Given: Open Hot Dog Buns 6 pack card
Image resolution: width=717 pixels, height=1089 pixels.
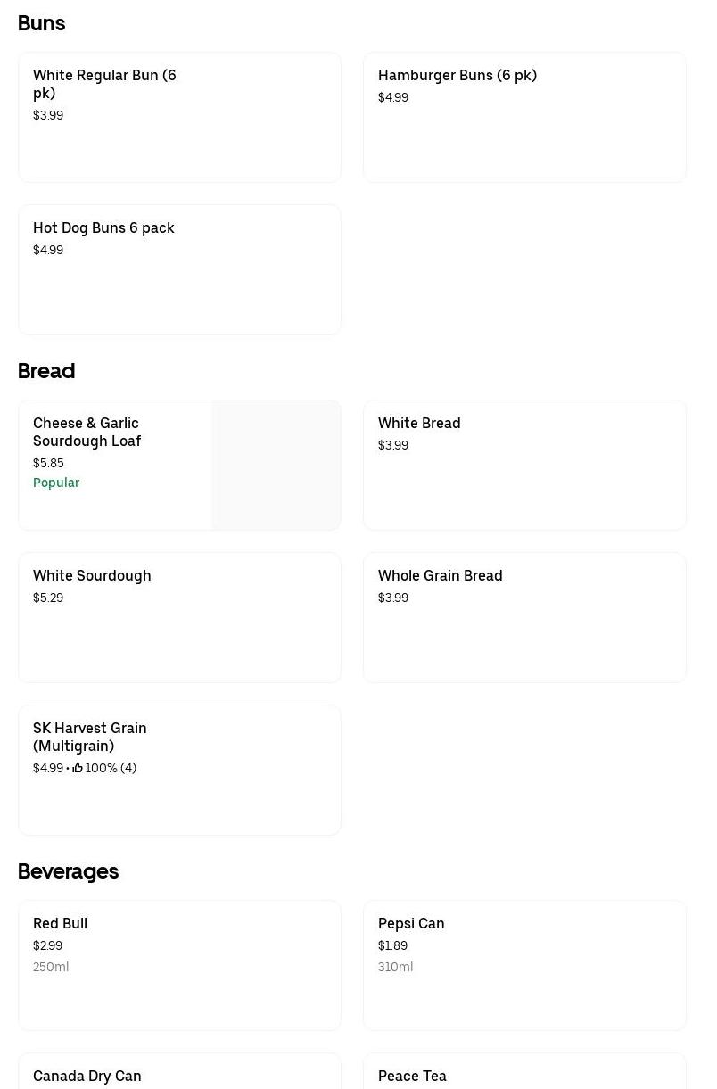Looking at the screenshot, I should tap(179, 269).
